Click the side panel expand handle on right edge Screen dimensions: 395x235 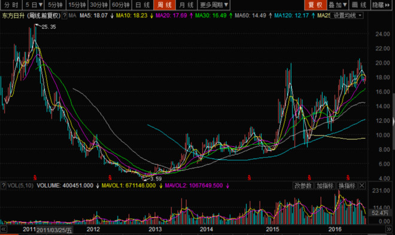click(x=393, y=122)
